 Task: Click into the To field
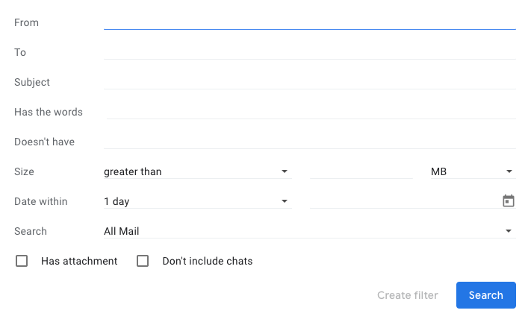click(x=309, y=52)
